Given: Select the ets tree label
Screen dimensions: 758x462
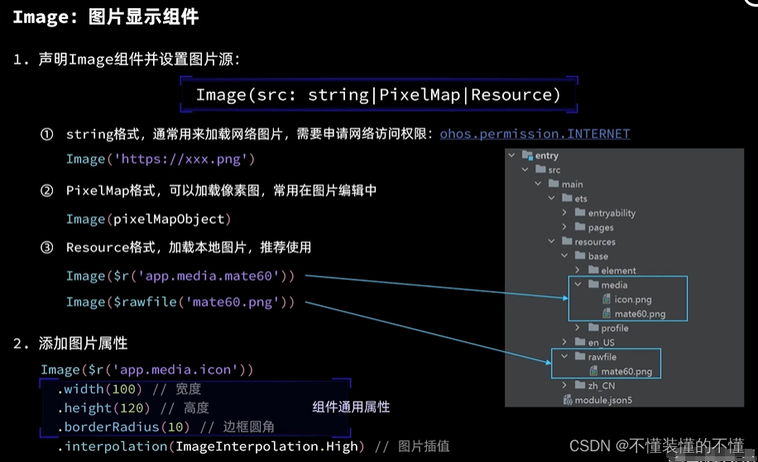Looking at the screenshot, I should tap(581, 199).
